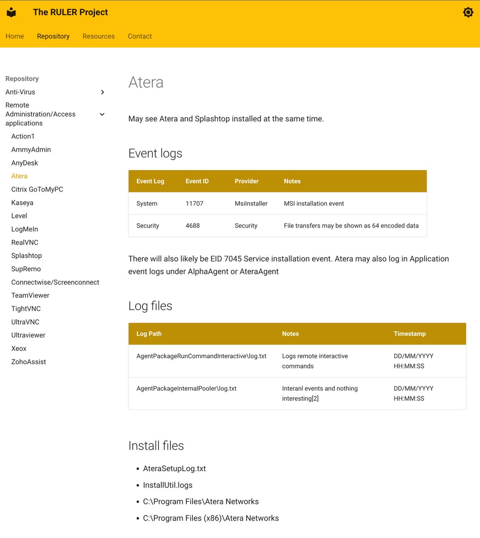Open the Splashtop sidebar link
Screen dimensions: 480x538
tap(26, 256)
